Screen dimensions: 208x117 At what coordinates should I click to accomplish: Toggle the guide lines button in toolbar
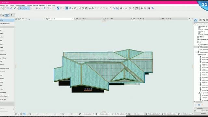21,8
